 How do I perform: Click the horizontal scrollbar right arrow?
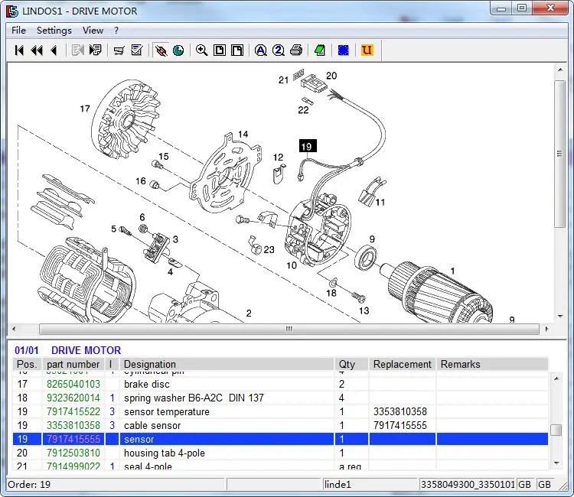pyautogui.click(x=547, y=329)
